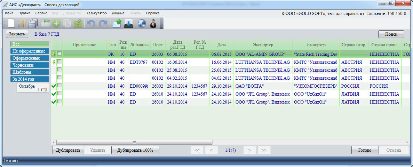The image size is (413, 167).
Task: Expand the "За 2014 год" filter group
Action: [x=30, y=79]
